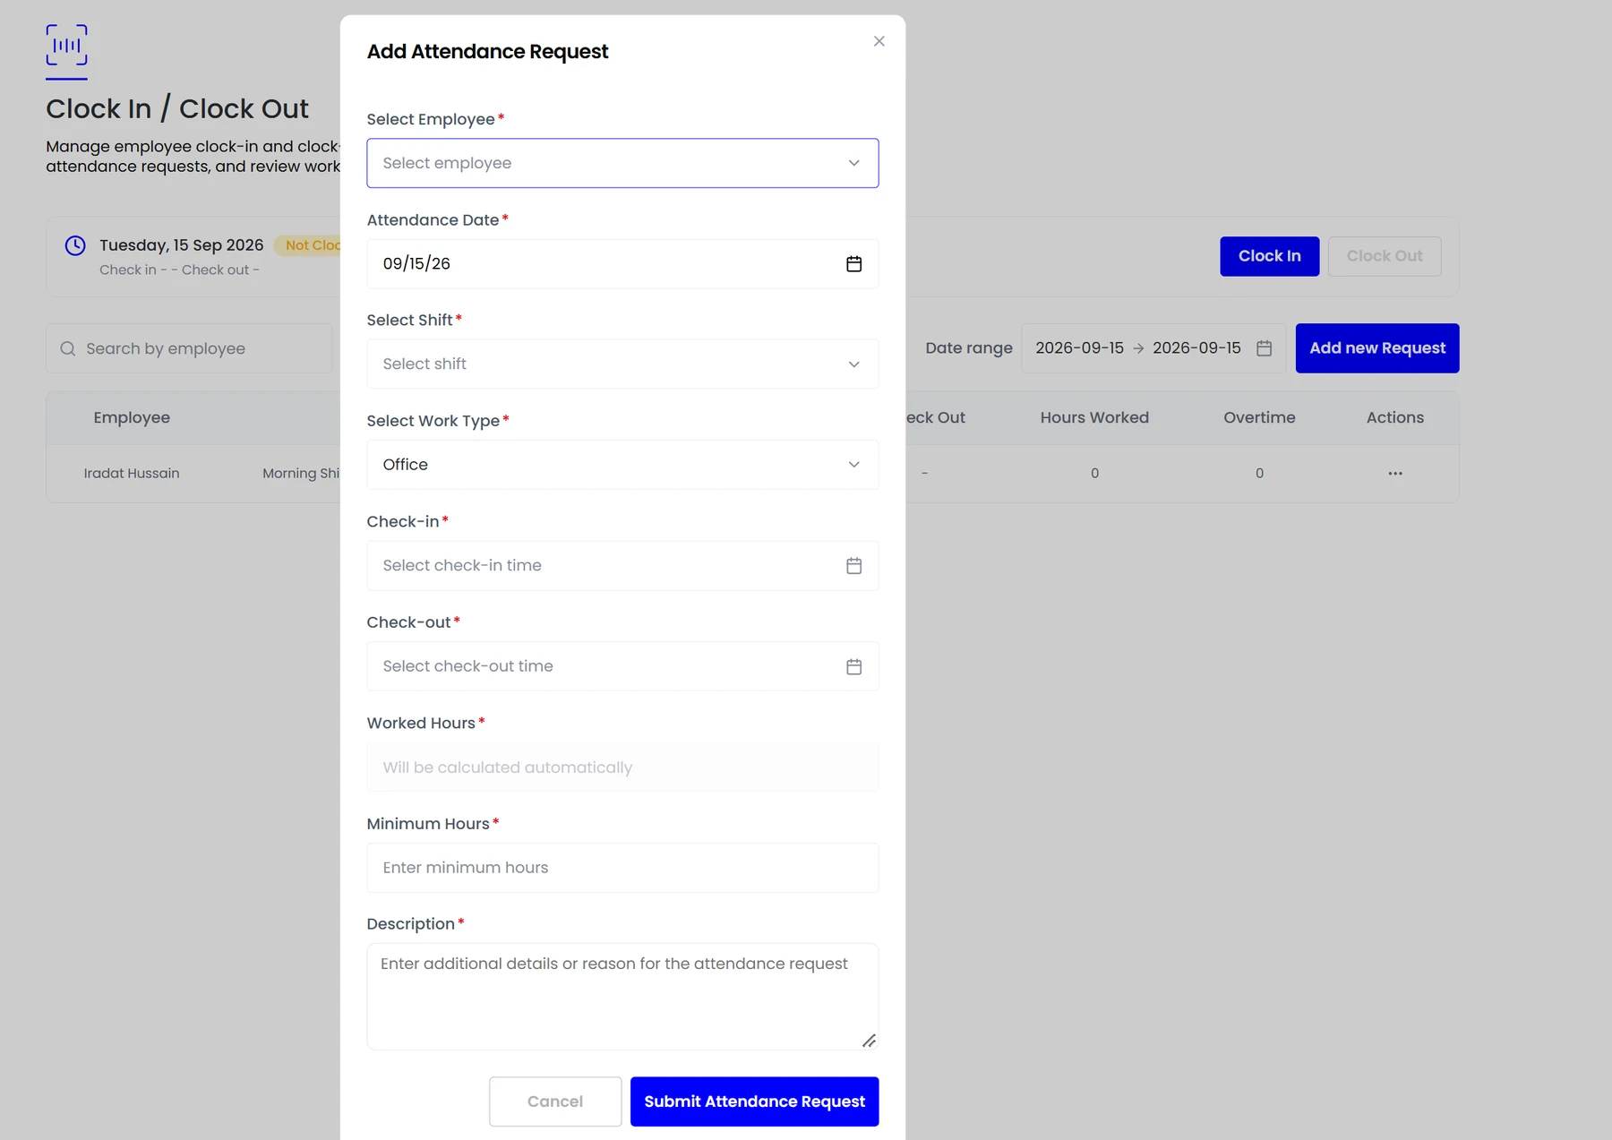This screenshot has width=1612, height=1140.
Task: Open the Attendance Date calendar icon
Action: (853, 263)
